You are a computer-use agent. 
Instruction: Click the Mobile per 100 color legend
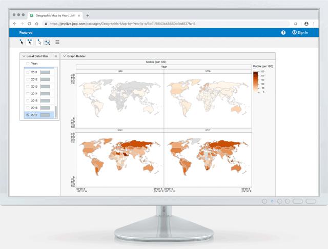tap(259, 82)
